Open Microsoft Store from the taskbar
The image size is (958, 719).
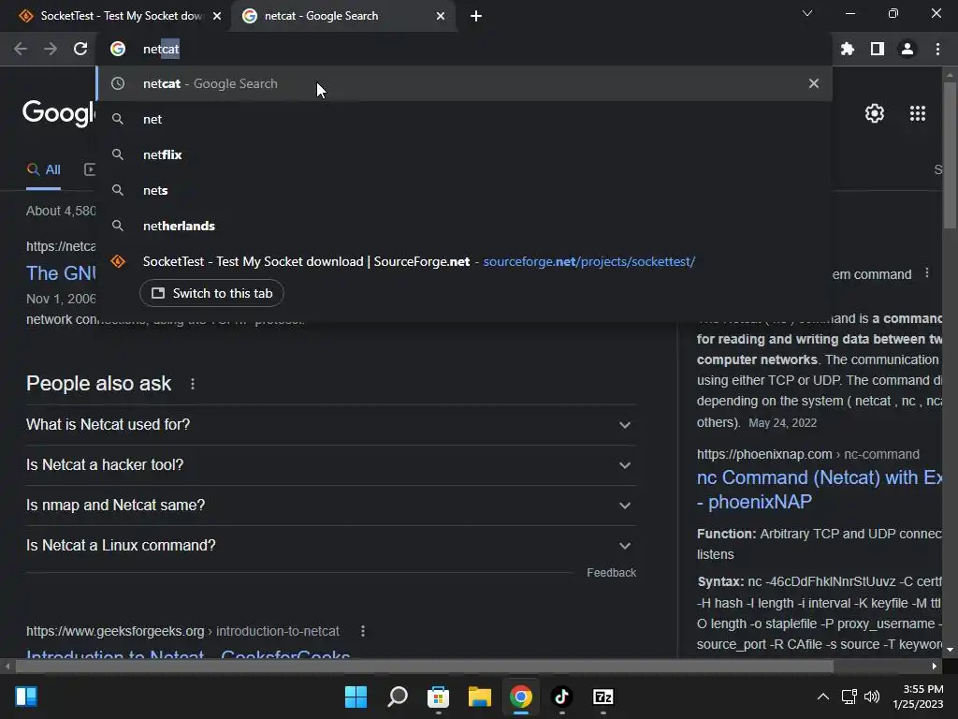438,697
